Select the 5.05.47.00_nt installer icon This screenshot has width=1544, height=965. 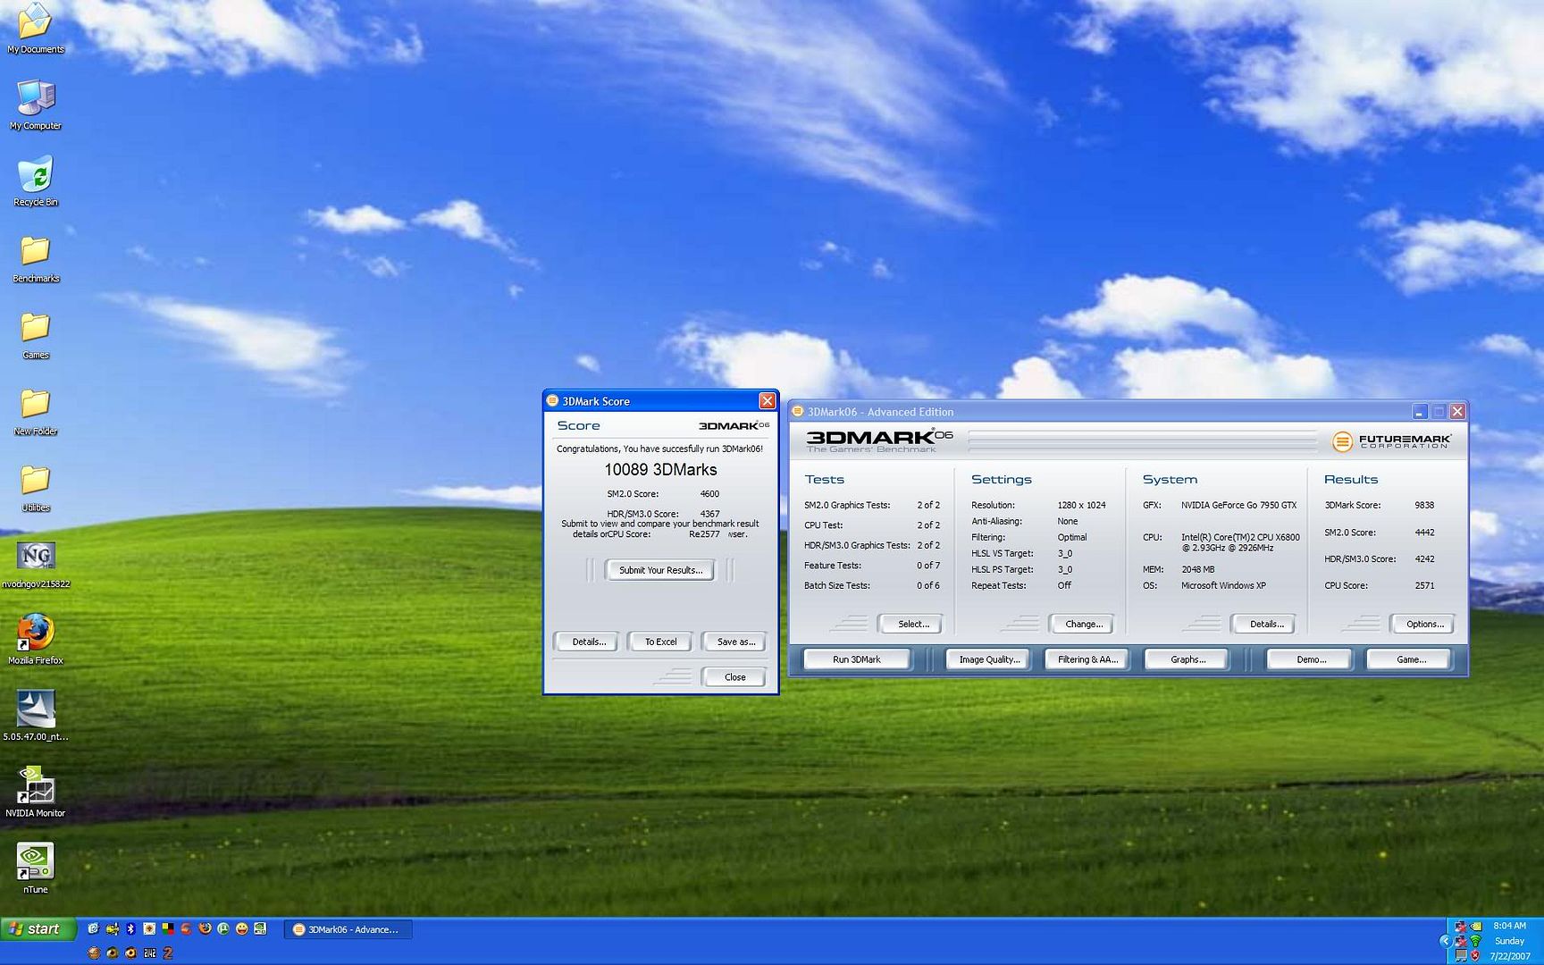(36, 715)
